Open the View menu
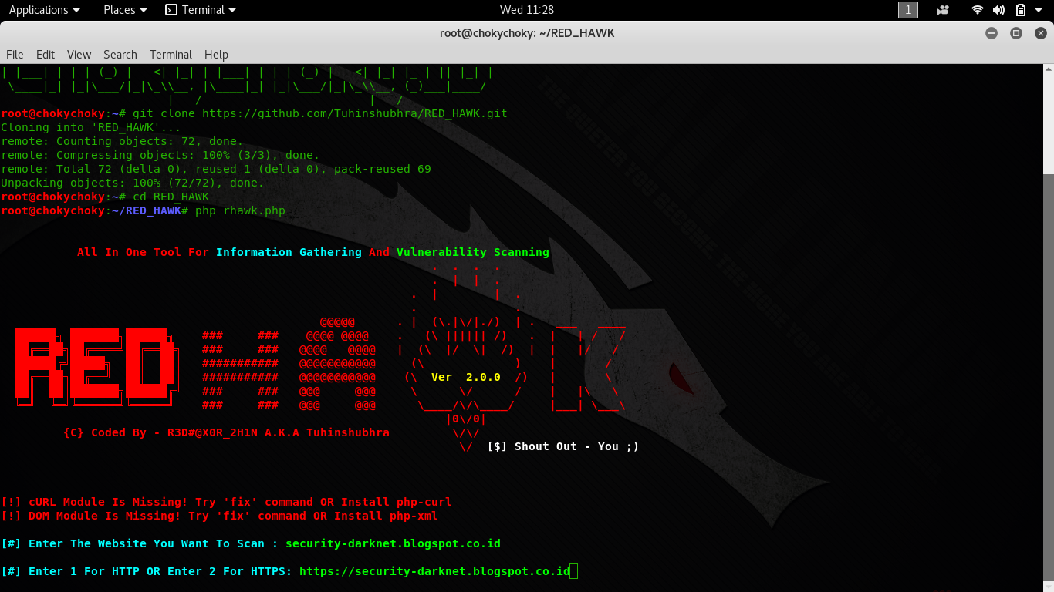This screenshot has height=592, width=1054. pos(79,54)
